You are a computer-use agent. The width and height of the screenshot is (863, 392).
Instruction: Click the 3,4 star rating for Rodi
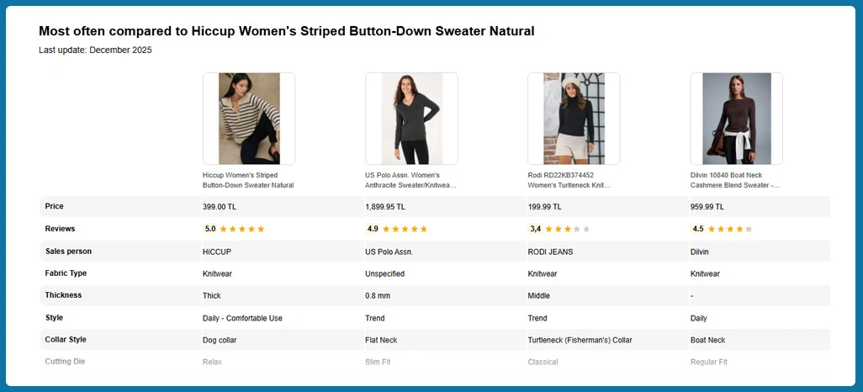[559, 229]
